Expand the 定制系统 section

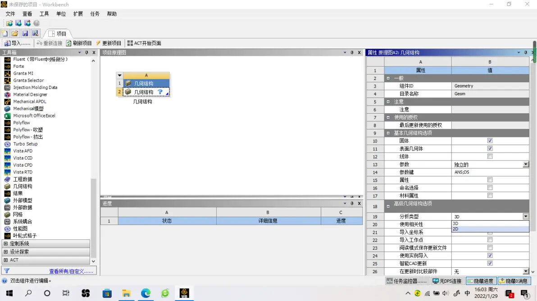tap(5, 243)
